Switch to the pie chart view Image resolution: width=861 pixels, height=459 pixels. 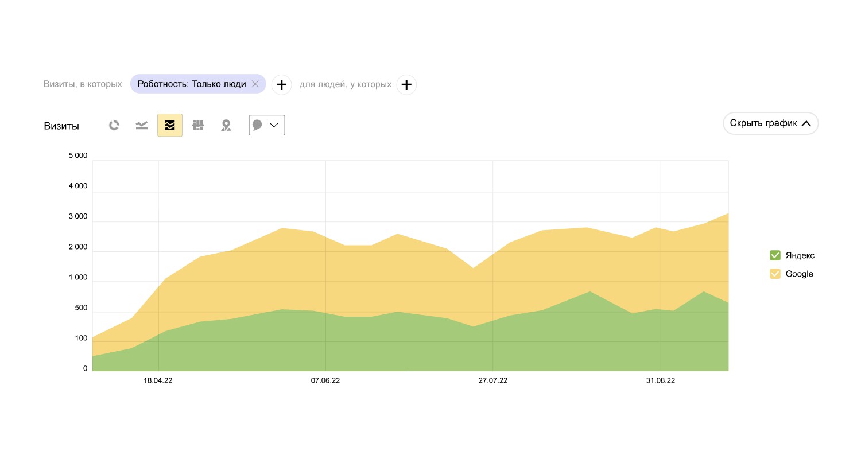(x=114, y=125)
